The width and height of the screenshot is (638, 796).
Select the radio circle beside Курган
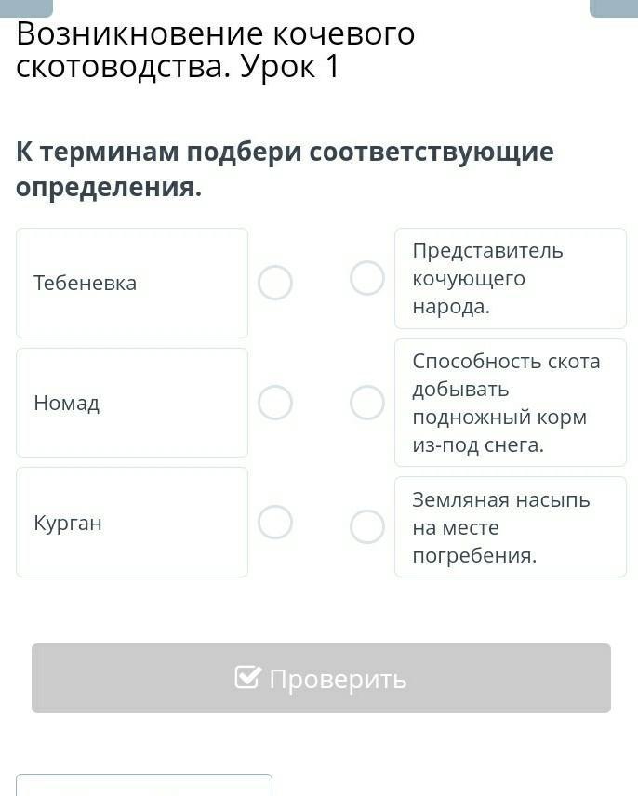pos(275,523)
